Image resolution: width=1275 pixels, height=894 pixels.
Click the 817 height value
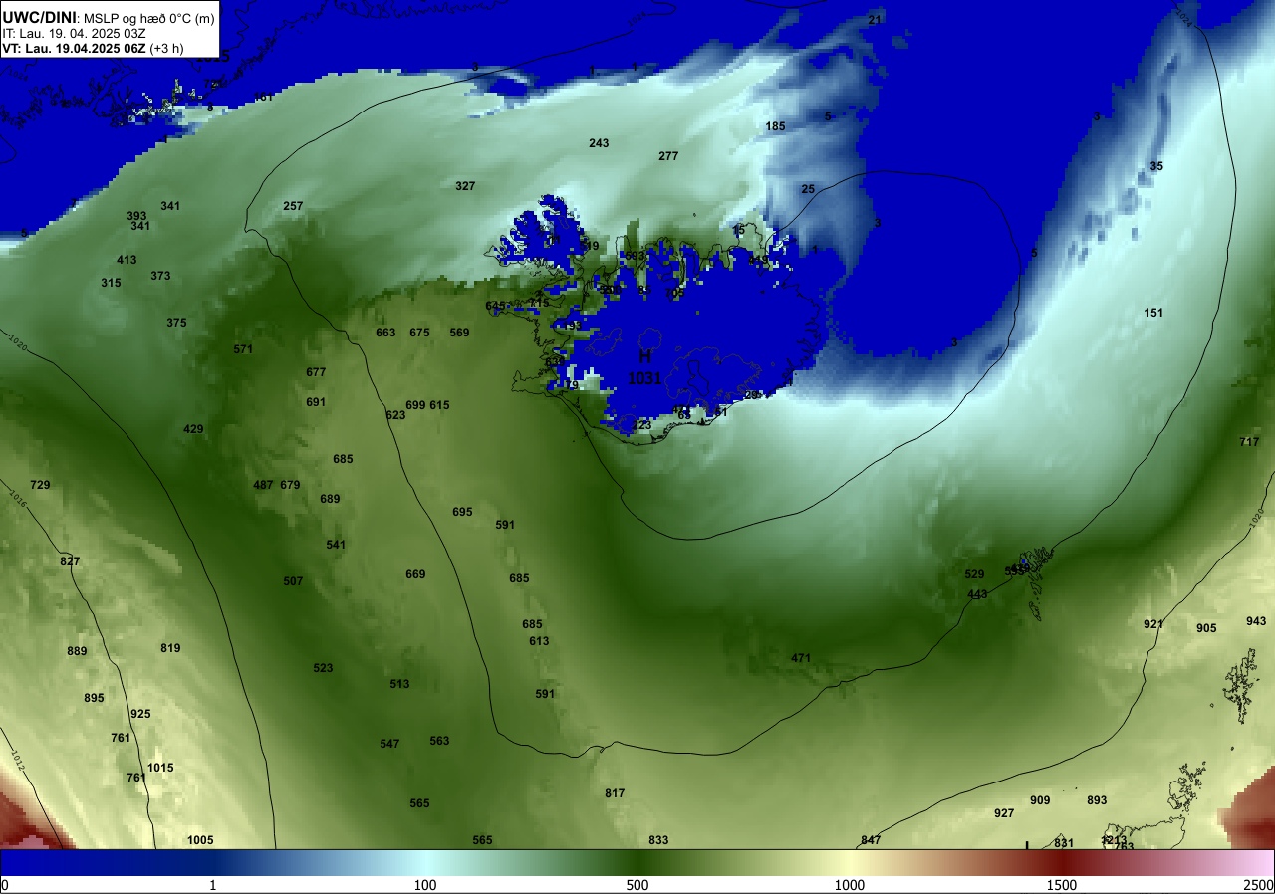pos(615,793)
